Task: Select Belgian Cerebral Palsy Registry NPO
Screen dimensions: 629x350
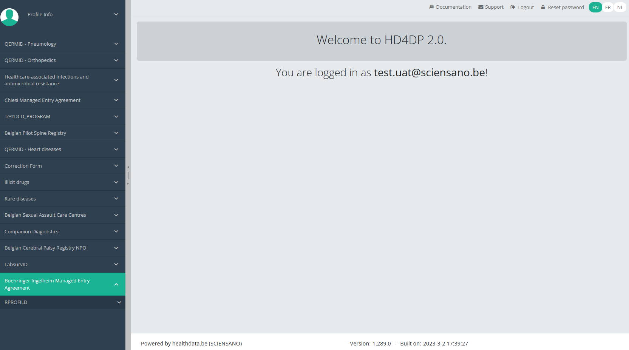Action: coord(45,248)
